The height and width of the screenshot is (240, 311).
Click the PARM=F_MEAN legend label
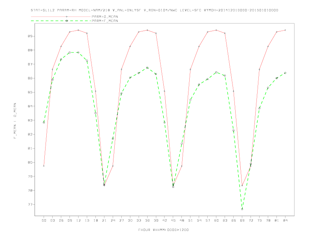coord(105,21)
